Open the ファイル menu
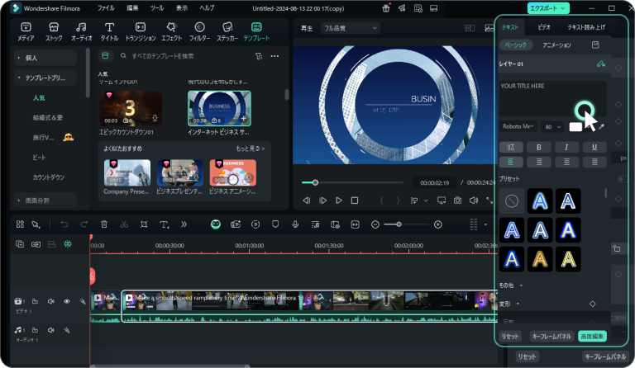 tap(106, 8)
